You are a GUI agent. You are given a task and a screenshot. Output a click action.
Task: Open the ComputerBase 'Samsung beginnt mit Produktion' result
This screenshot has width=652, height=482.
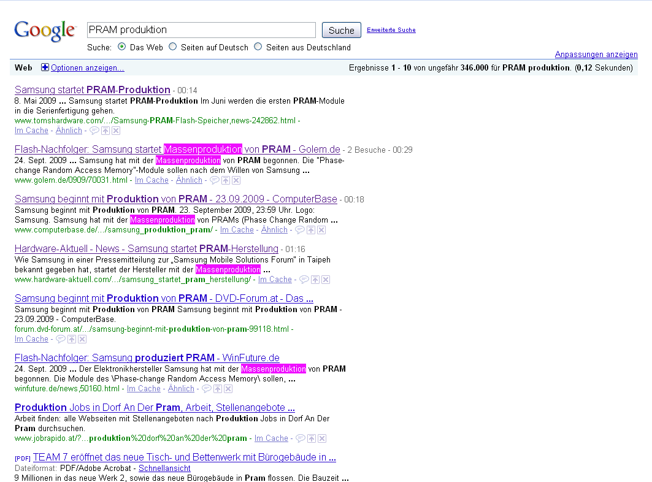[x=176, y=199]
